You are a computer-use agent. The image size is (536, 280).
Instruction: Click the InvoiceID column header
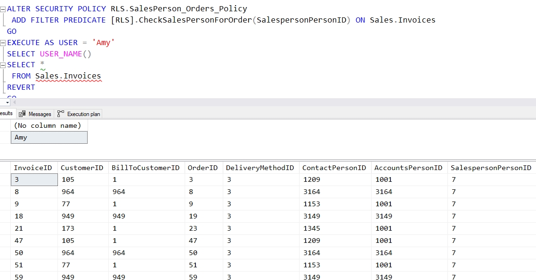coord(34,168)
